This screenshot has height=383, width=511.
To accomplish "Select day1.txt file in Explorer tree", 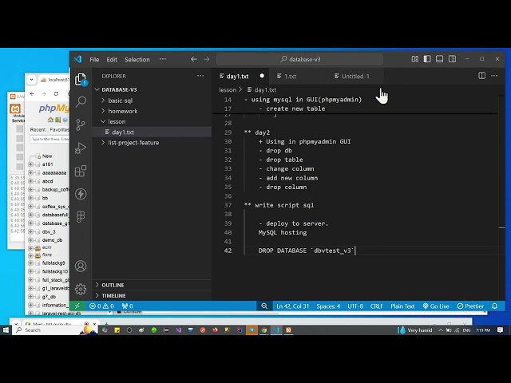I will click(123, 132).
